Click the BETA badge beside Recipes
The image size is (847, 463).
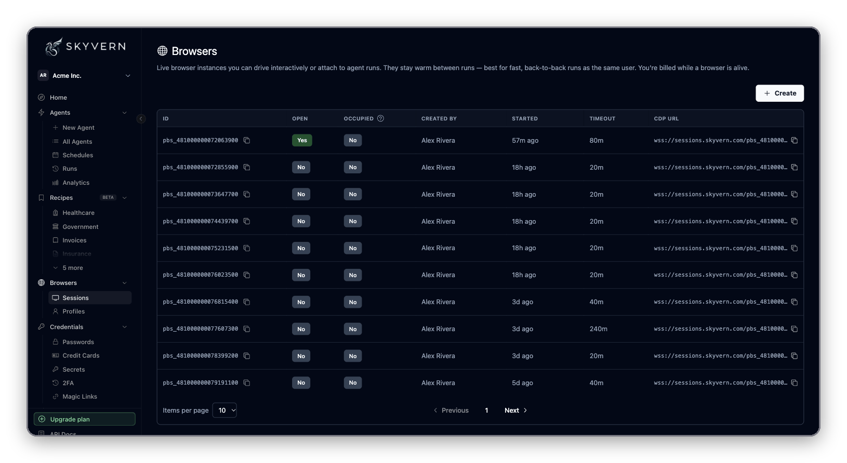(108, 198)
